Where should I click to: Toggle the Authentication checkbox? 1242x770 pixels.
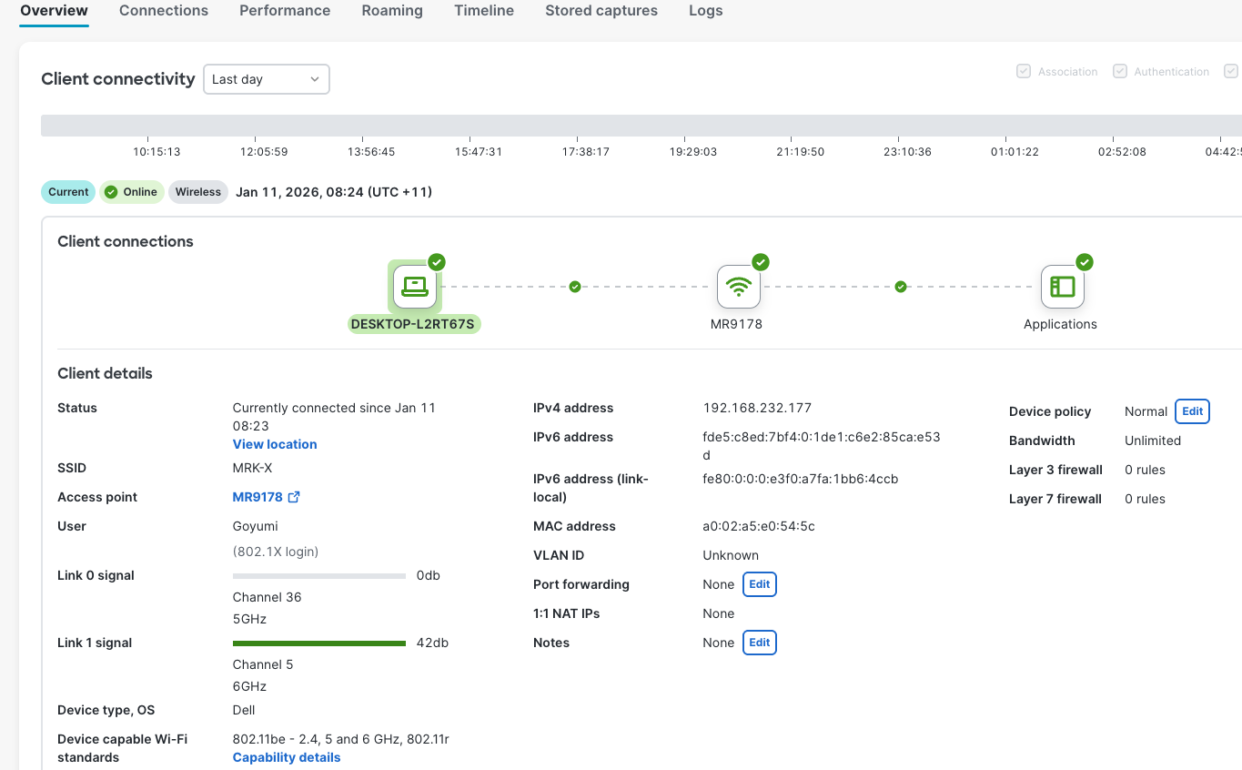(1120, 71)
